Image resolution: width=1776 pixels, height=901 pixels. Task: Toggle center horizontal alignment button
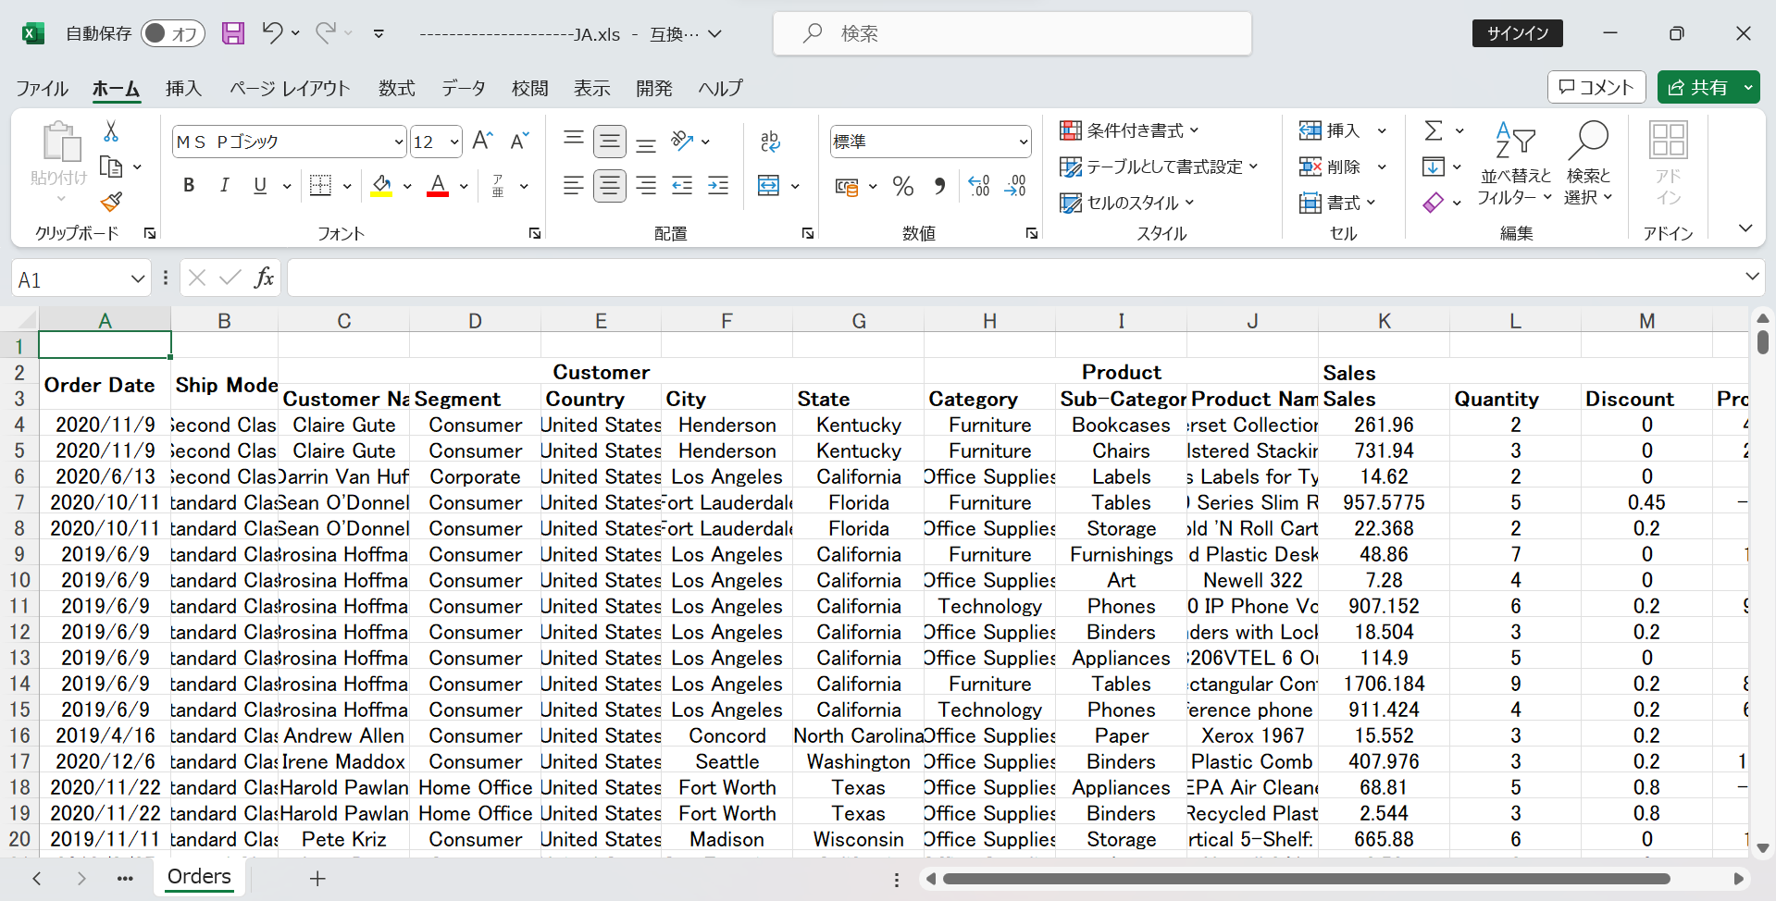coord(610,185)
